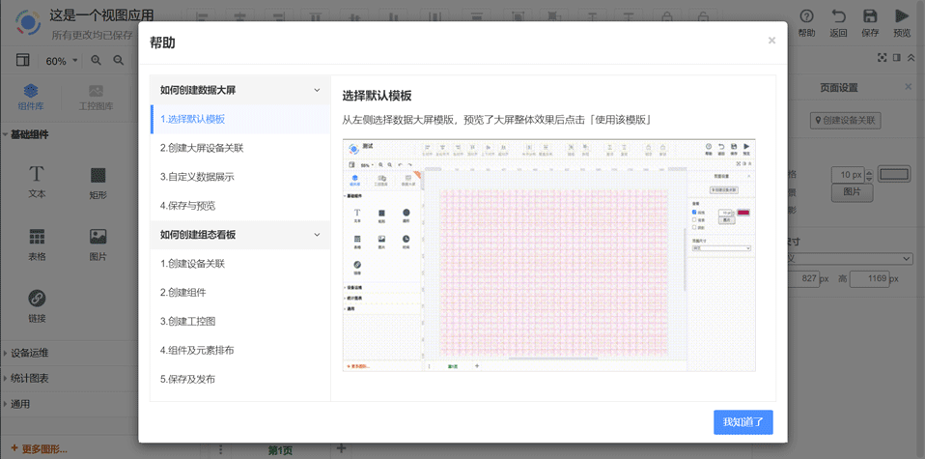Image resolution: width=925 pixels, height=459 pixels.
Task: Collapse the 如何创建组态看板 help section
Action: (317, 235)
